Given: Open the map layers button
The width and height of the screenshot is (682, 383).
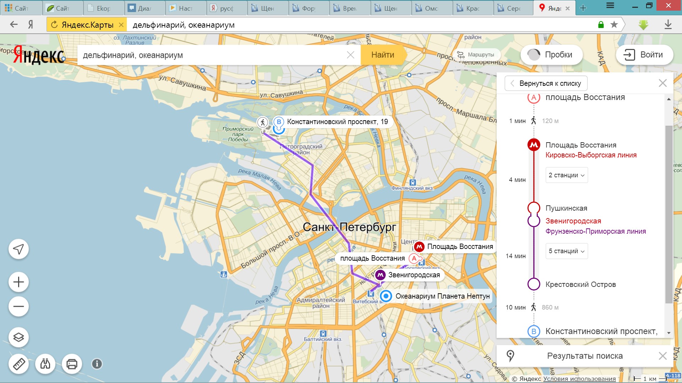Looking at the screenshot, I should (18, 337).
